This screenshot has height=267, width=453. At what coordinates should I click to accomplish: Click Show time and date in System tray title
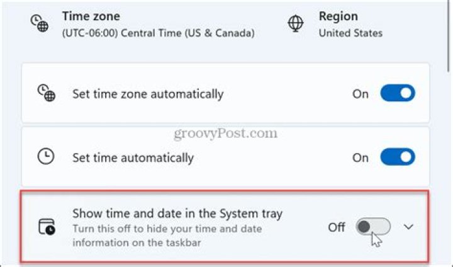click(177, 213)
